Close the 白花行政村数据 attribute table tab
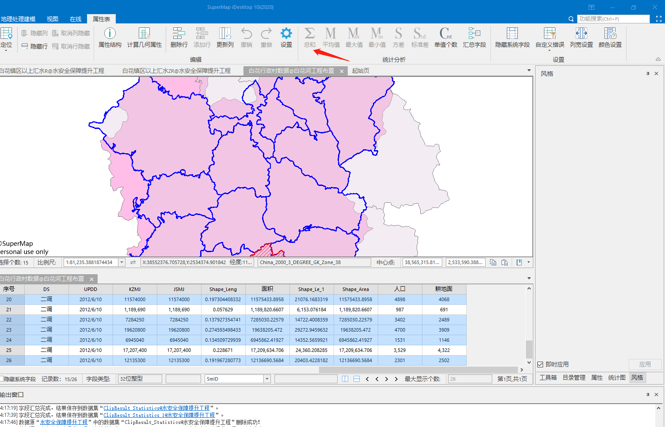This screenshot has height=427, width=665. pyautogui.click(x=91, y=279)
